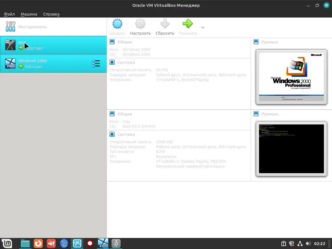Click the monitor icon beside lower Превью
332x249 pixels.
click(x=256, y=114)
